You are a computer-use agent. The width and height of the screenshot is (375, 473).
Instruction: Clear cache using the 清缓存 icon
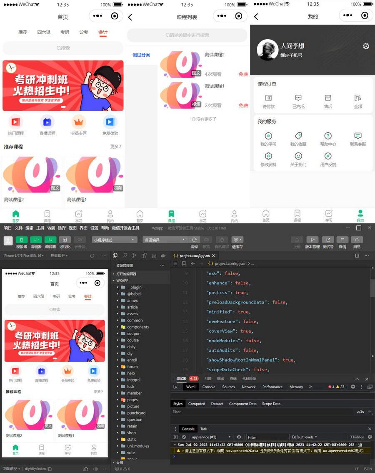click(237, 239)
